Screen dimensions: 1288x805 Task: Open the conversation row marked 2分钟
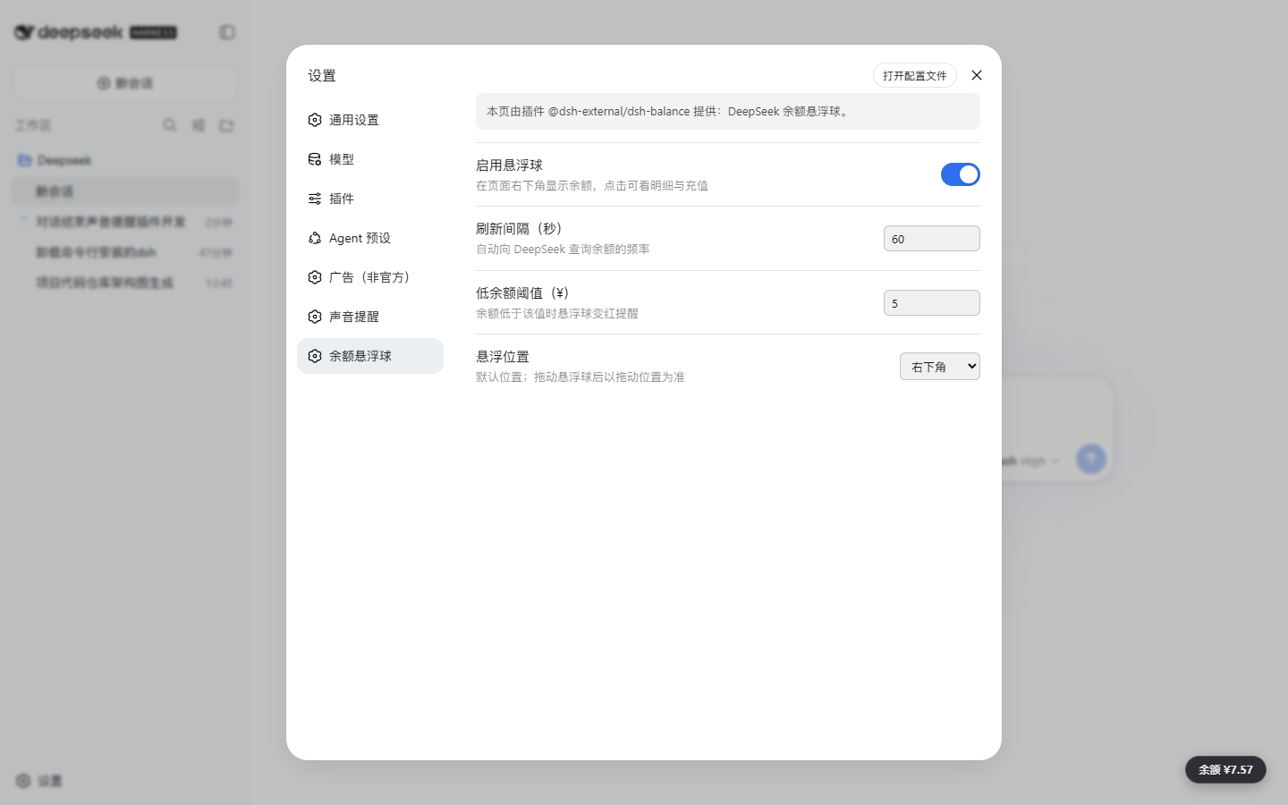click(125, 222)
